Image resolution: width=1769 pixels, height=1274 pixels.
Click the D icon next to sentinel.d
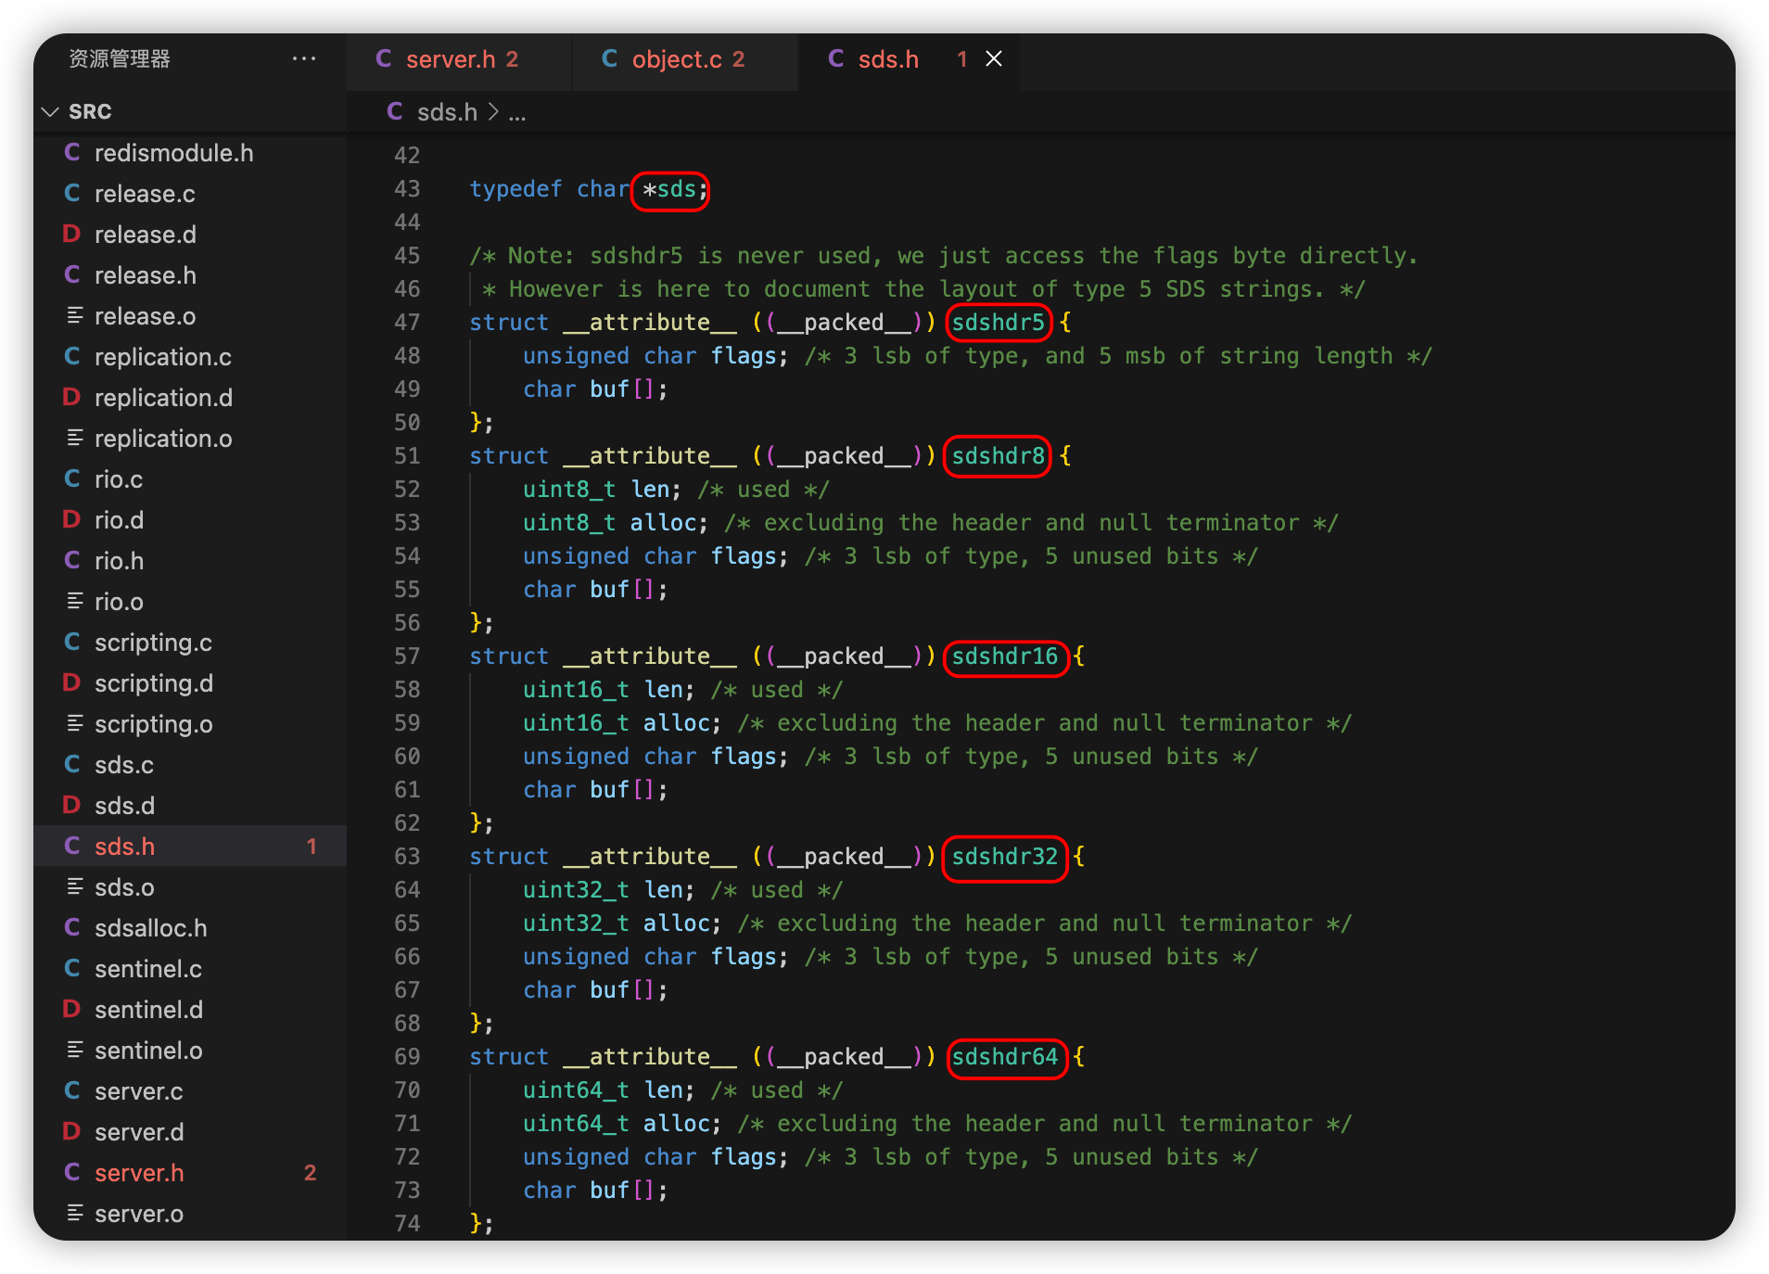[x=72, y=1010]
